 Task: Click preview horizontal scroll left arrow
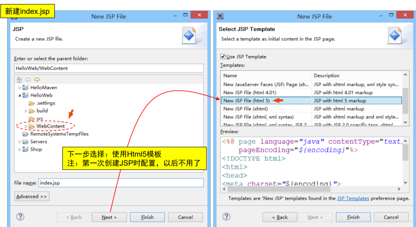(x=224, y=189)
